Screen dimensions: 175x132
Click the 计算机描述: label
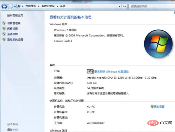[x=61, y=117]
